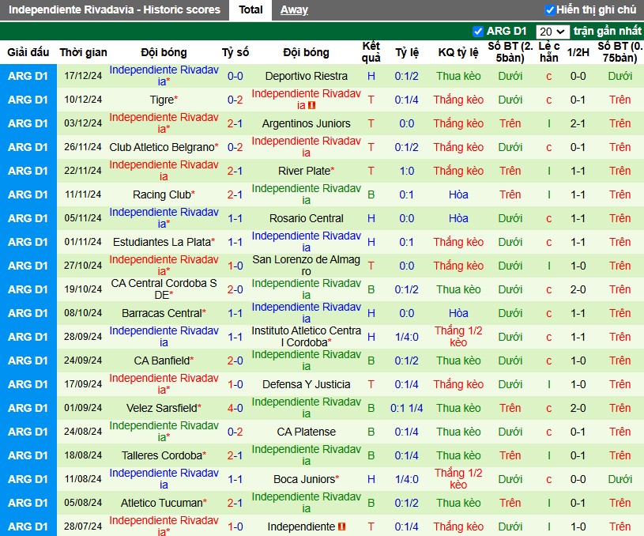The height and width of the screenshot is (536, 644).
Task: Click Dưới in last column for 11/08/24
Action: point(620,479)
